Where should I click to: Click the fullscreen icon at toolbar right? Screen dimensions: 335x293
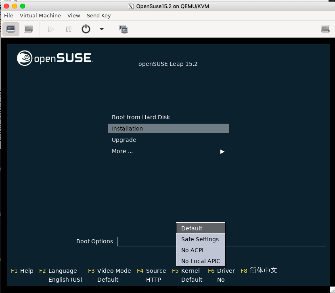pyautogui.click(x=326, y=29)
